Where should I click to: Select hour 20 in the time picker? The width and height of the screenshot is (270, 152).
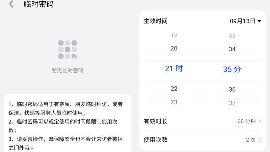(x=174, y=48)
